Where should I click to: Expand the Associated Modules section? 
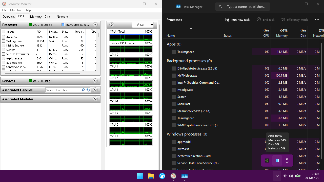tap(95, 99)
